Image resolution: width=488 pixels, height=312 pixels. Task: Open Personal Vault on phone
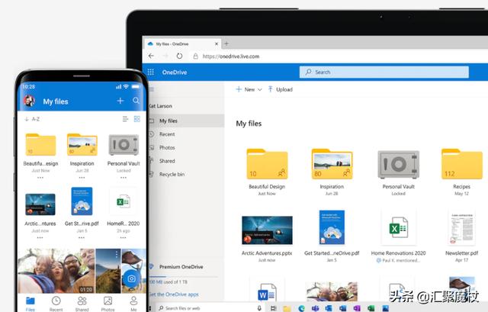pos(124,145)
